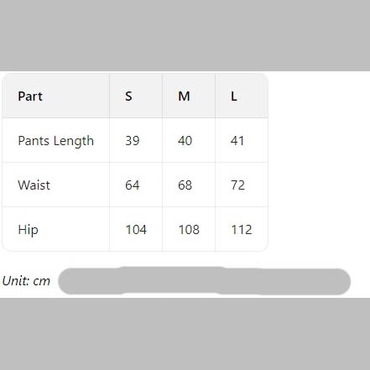Select the Part column header
This screenshot has width=370, height=370.
point(30,96)
